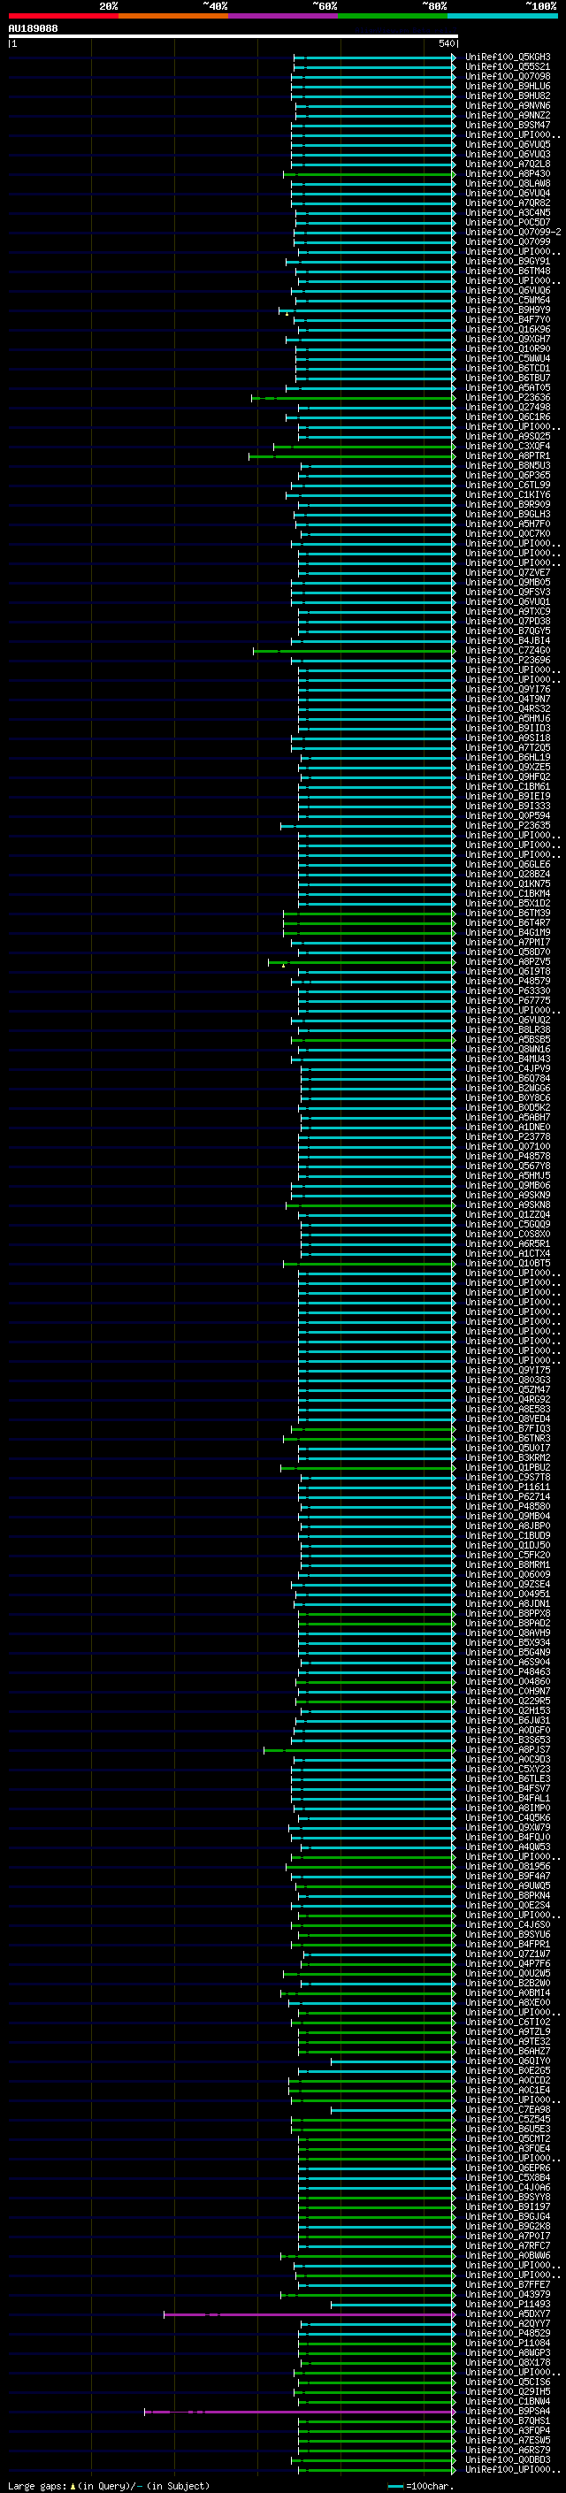Click the UniRef100_P48463 label
Image resolution: width=566 pixels, height=2493 pixels.
point(508,1673)
